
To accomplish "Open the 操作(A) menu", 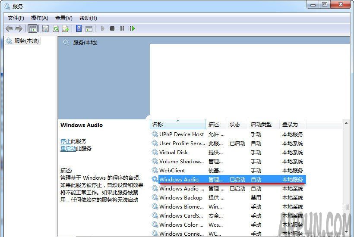I will (40, 18).
